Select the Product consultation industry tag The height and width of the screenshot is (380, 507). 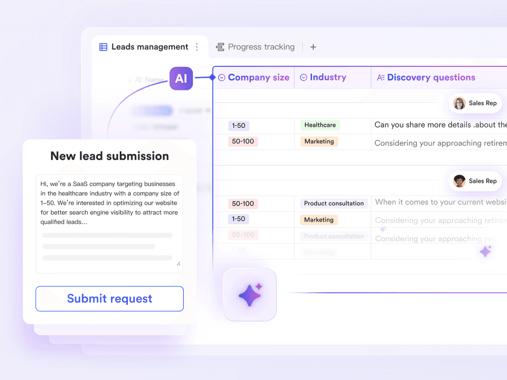(x=334, y=203)
